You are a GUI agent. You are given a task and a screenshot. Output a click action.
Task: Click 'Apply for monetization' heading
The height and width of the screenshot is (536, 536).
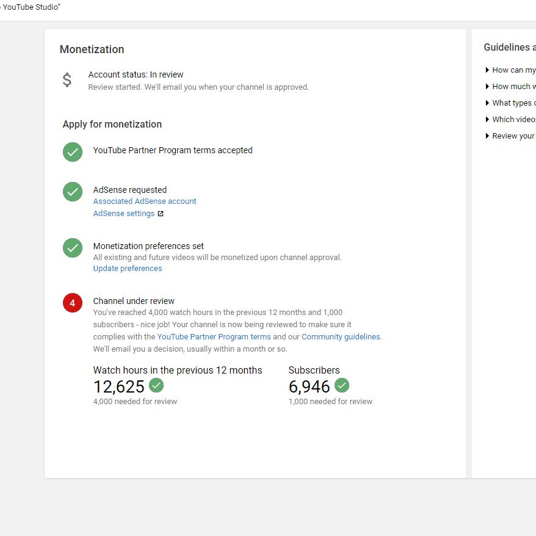(112, 125)
